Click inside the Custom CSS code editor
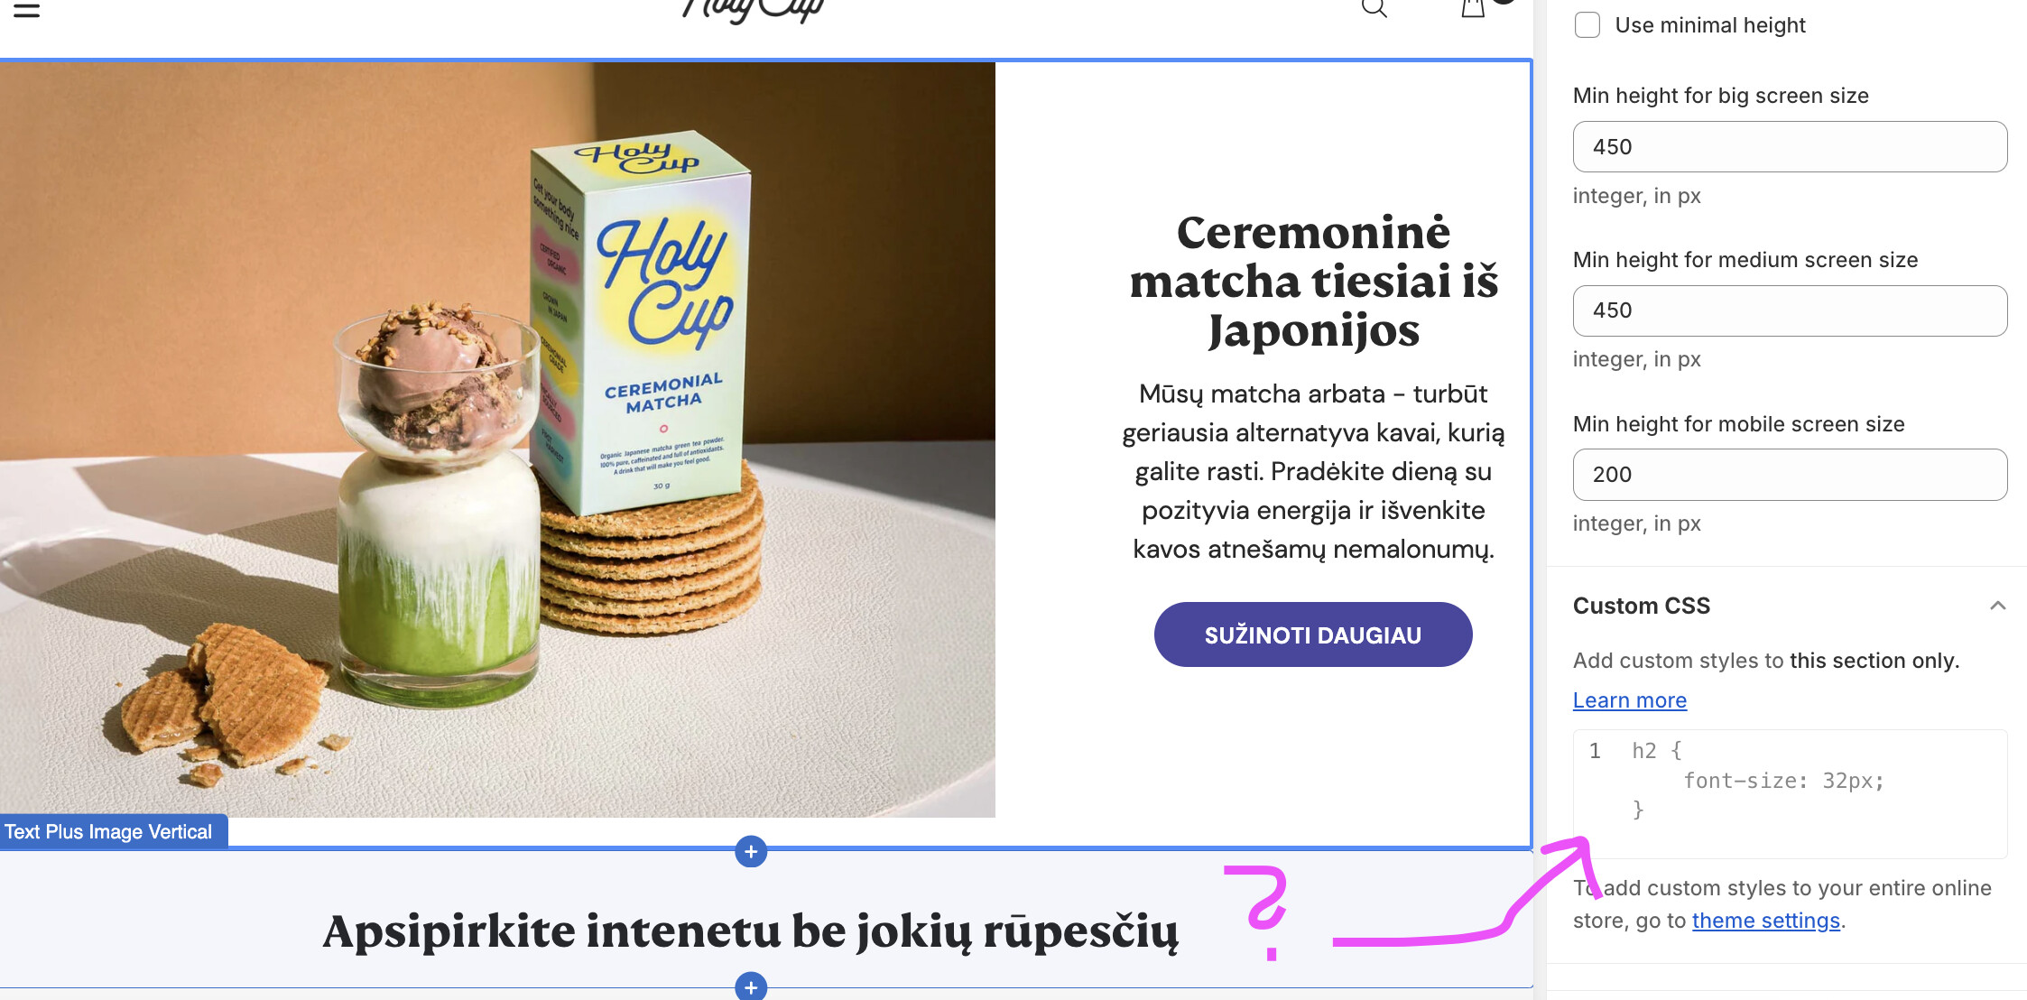The image size is (2027, 1000). tap(1790, 793)
